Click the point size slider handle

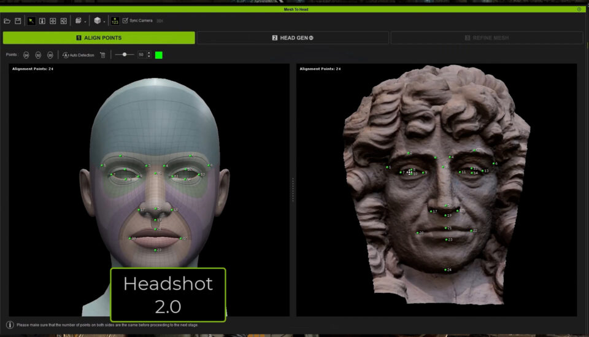tap(125, 55)
